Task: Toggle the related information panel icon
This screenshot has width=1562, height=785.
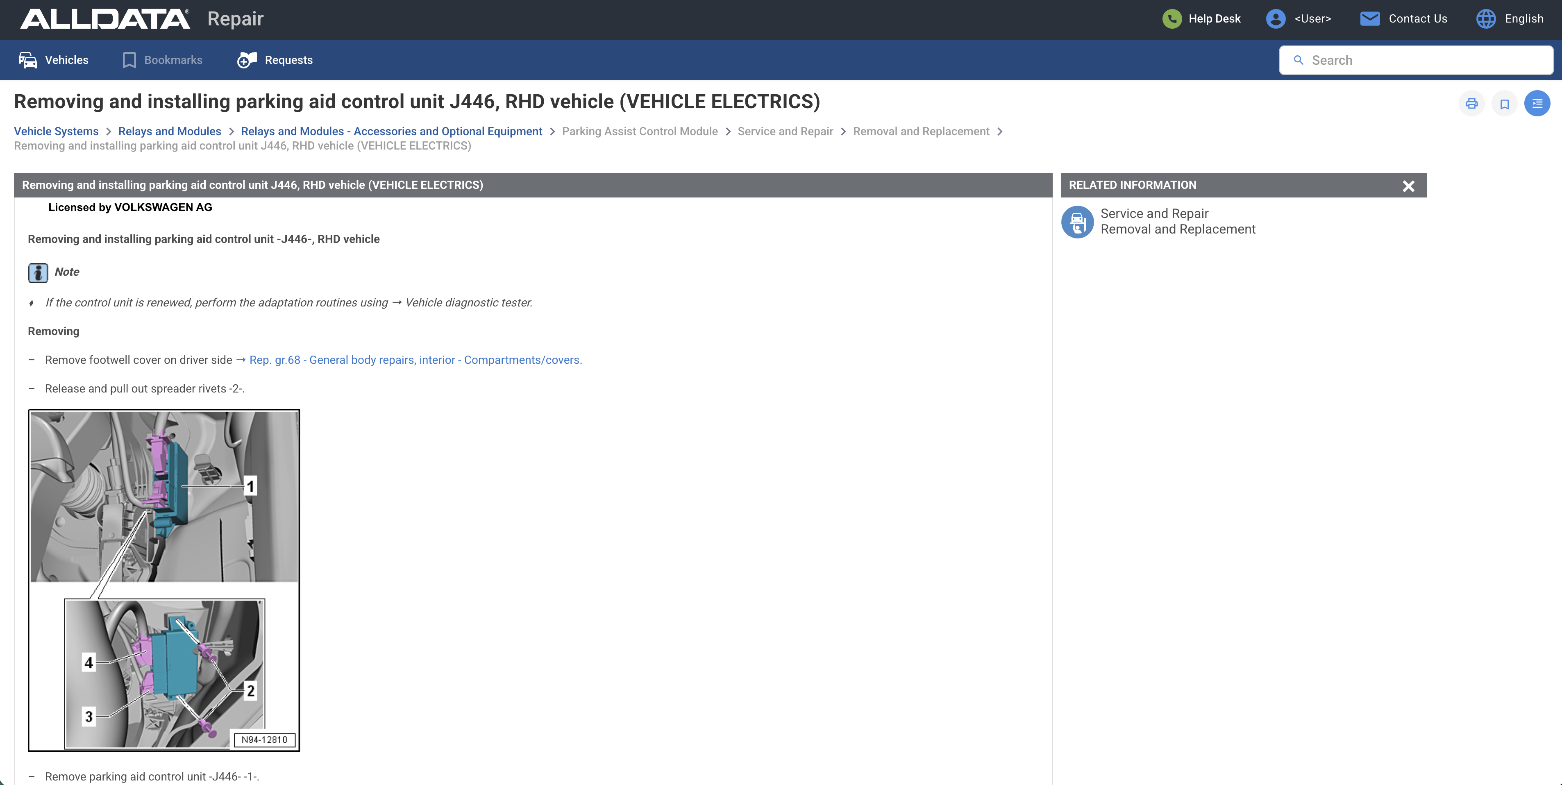Action: coord(1537,104)
